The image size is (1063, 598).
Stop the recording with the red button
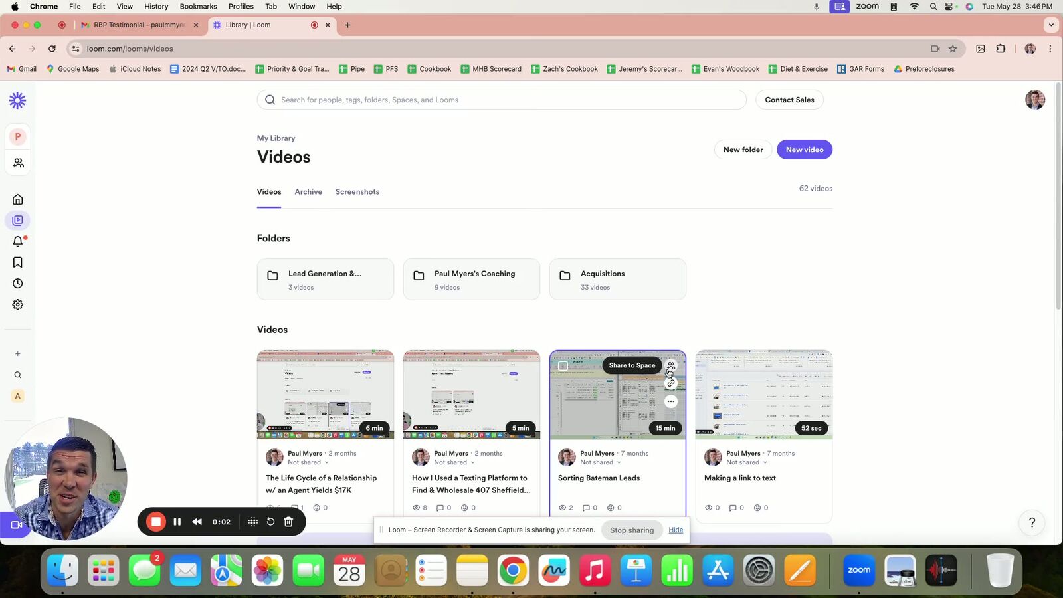(x=156, y=522)
